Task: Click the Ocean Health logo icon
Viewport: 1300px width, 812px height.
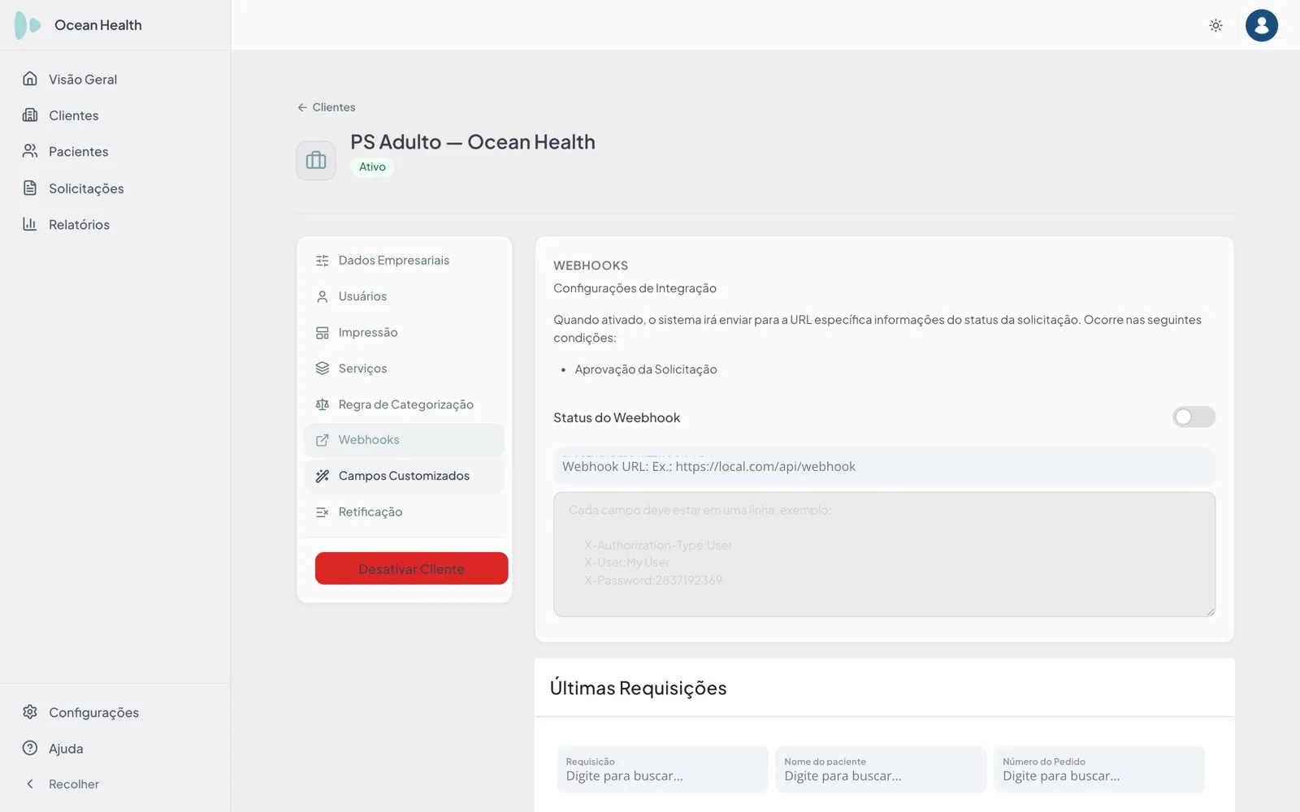Action: [28, 25]
